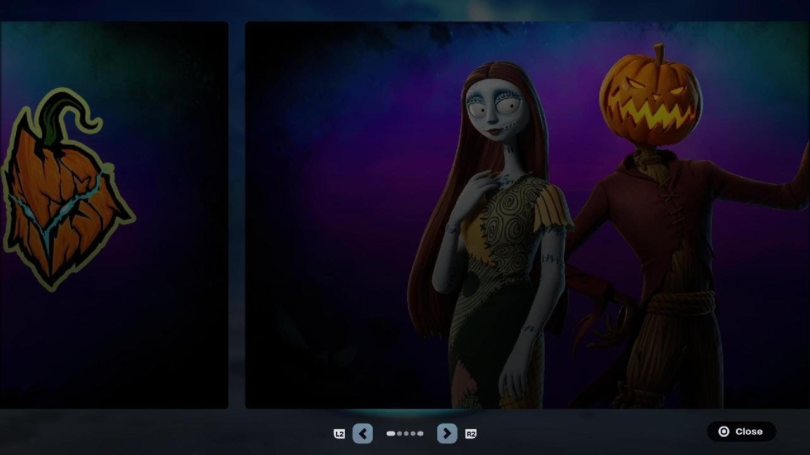Open the cracked pumpkin emblem card

pyautogui.click(x=114, y=215)
